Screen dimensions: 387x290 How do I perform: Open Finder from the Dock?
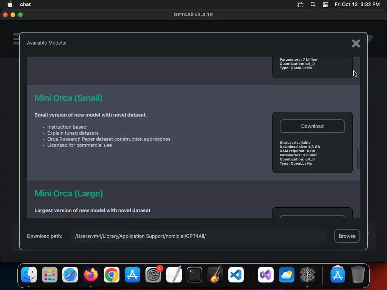pos(29,275)
